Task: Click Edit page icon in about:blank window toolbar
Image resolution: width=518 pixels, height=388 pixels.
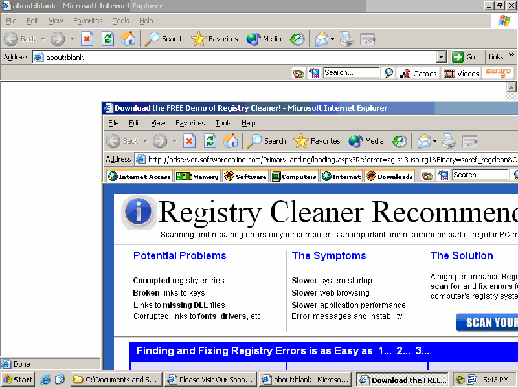Action: point(367,39)
